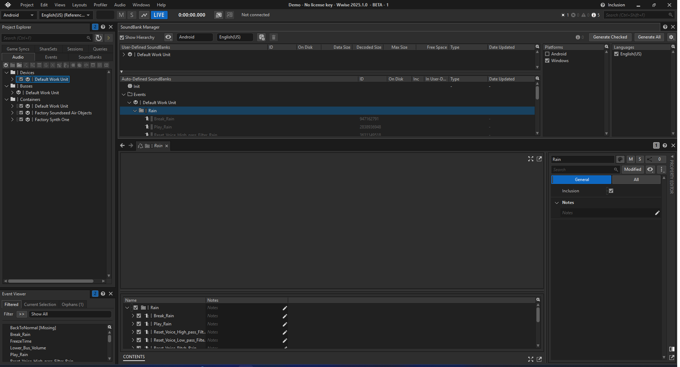The width and height of the screenshot is (680, 367).
Task: Click the Mute M button in top toolbar
Action: (x=121, y=15)
